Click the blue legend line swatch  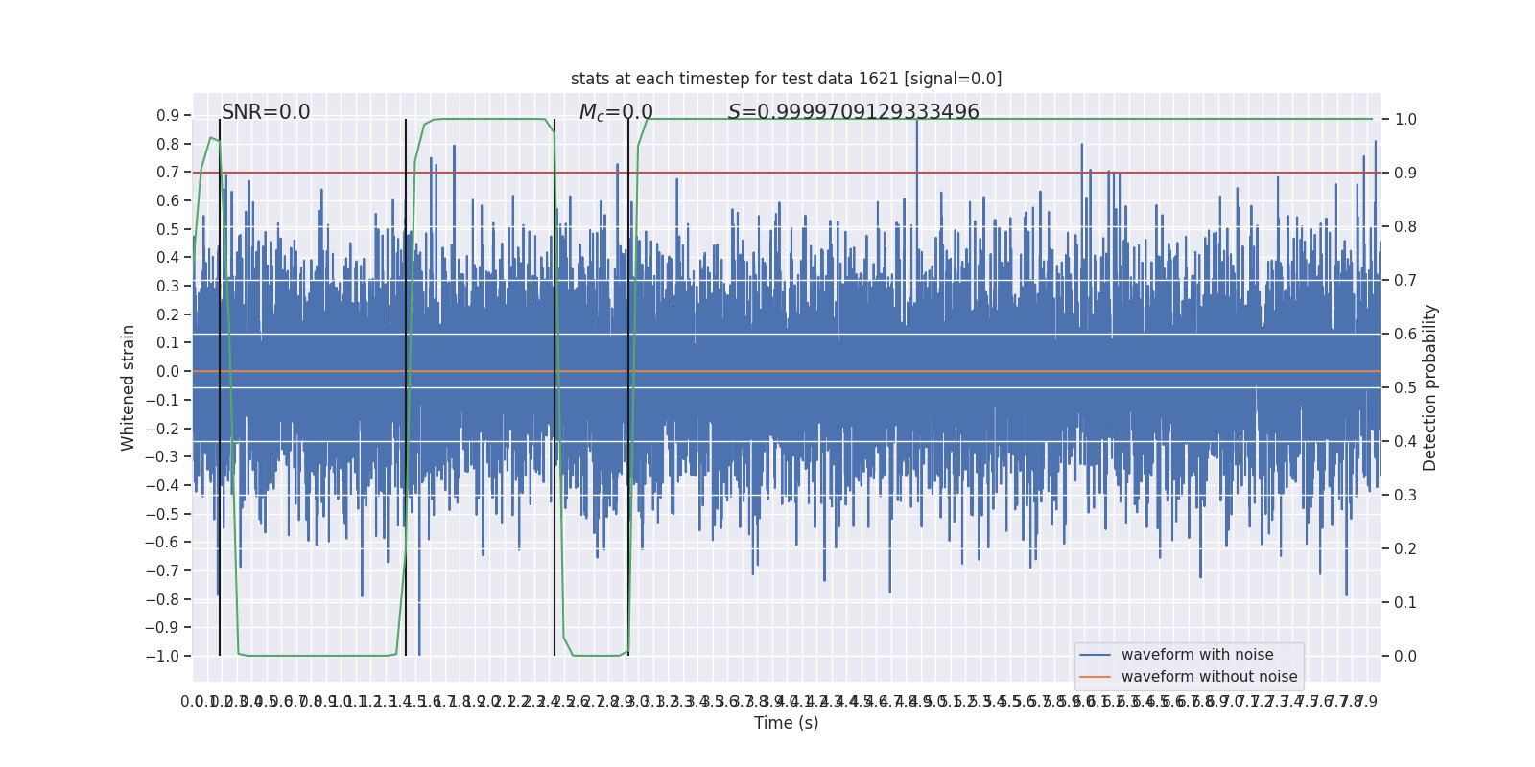tap(1095, 655)
